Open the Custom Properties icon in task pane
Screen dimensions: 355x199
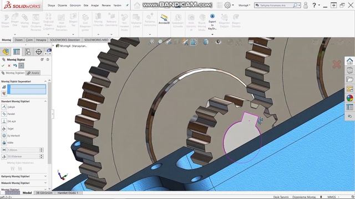[349, 107]
